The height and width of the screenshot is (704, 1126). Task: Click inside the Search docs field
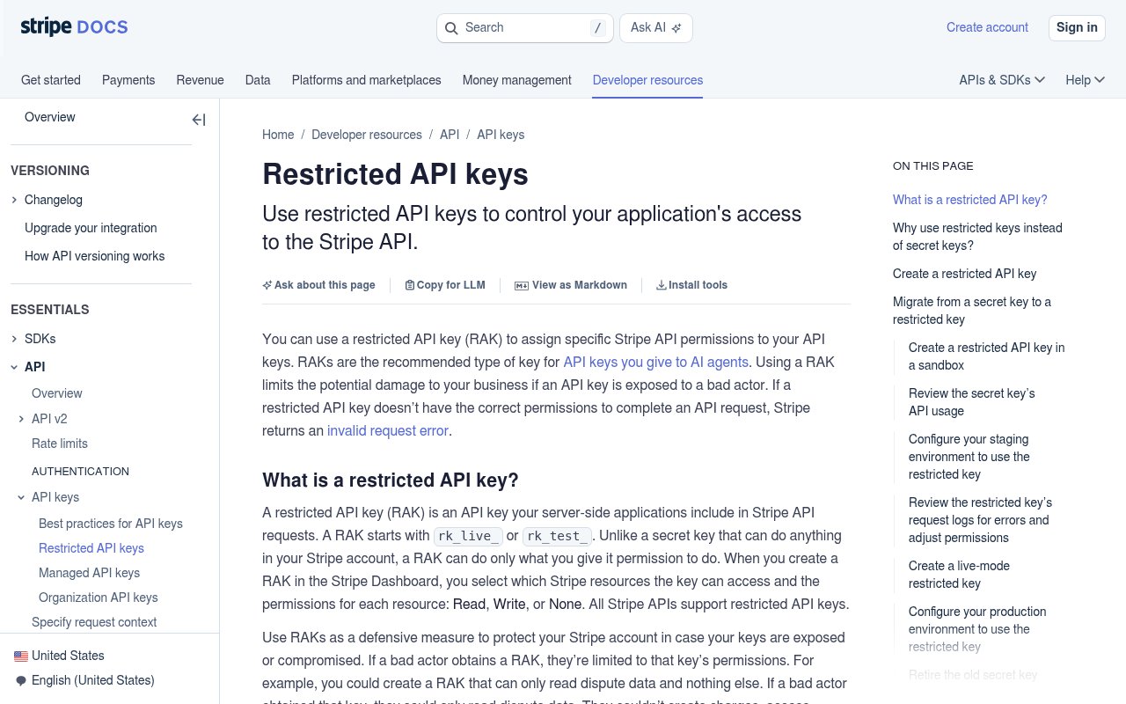[524, 28]
